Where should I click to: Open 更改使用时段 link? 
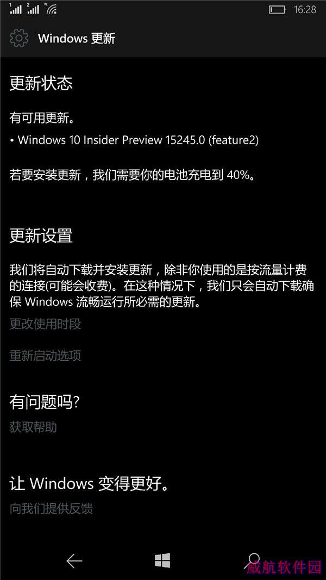45,324
